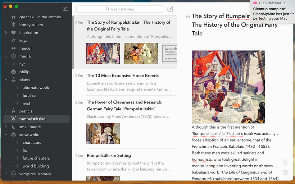Click the moon icon beside small magic

(x=13, y=127)
